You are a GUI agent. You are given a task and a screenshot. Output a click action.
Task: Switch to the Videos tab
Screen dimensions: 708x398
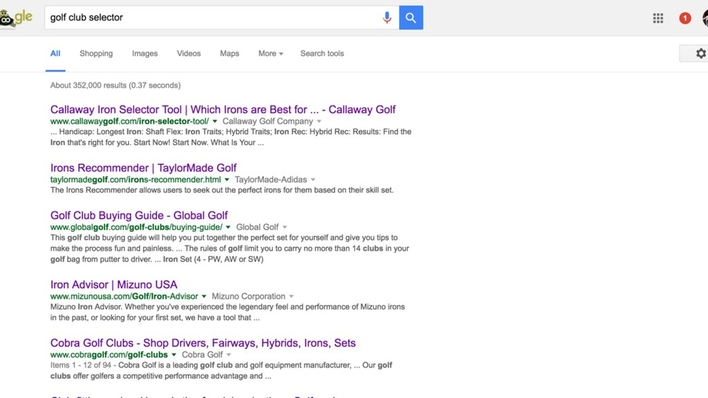click(x=189, y=53)
